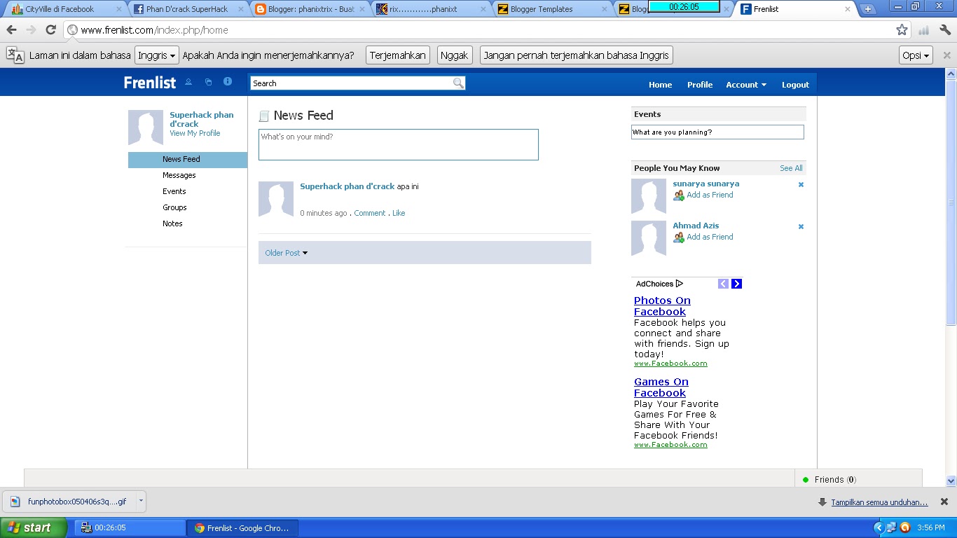Go back with browser back arrow
The width and height of the screenshot is (957, 538).
click(11, 29)
